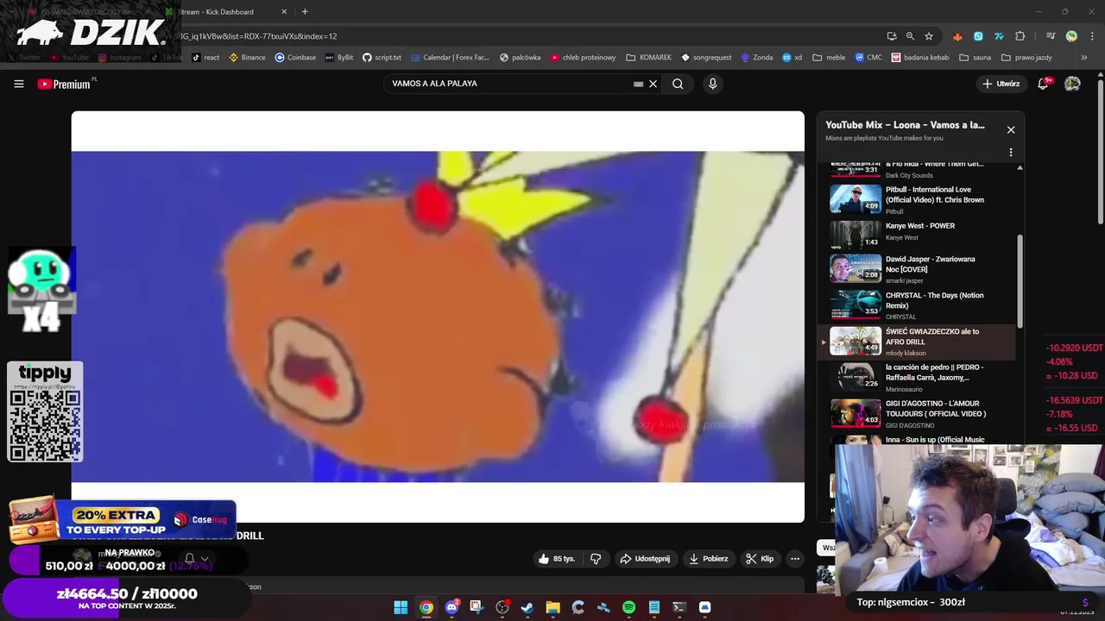This screenshot has height=621, width=1105.
Task: Open the KOMAREK bookmark folder
Action: coord(648,58)
